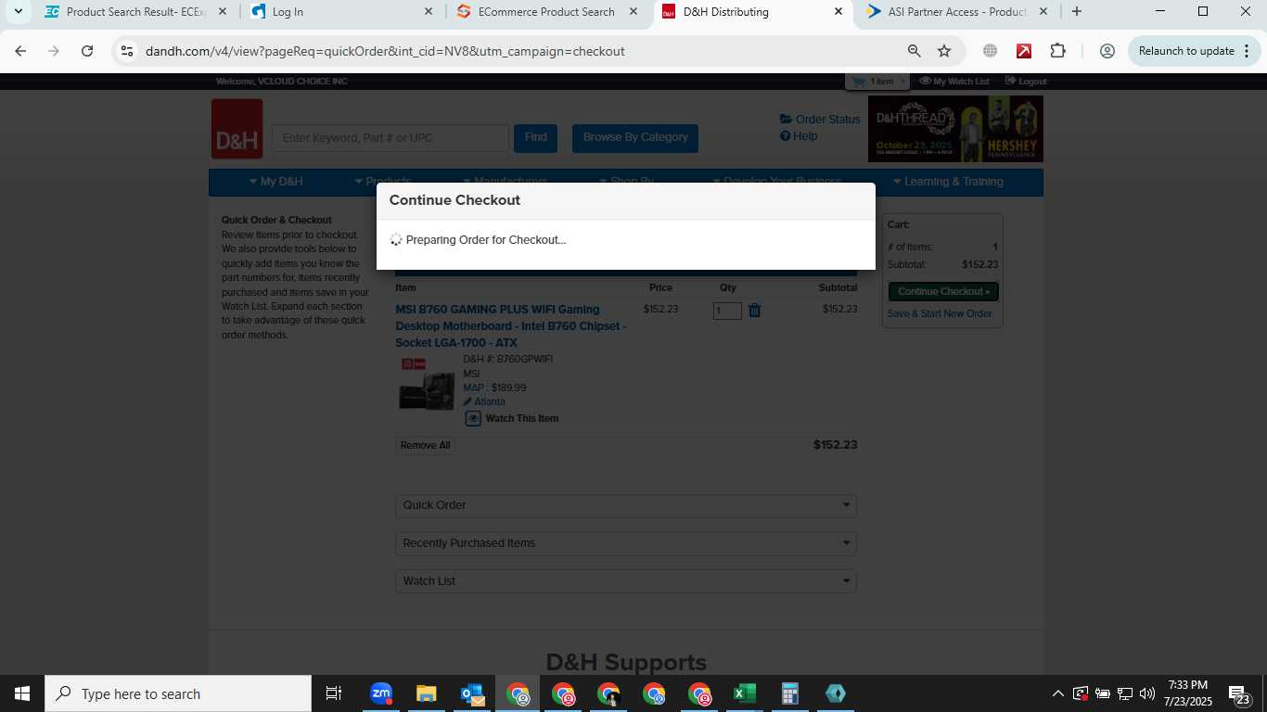Click the red Adobe Acrobat extension icon
1267x712 pixels.
[1024, 51]
